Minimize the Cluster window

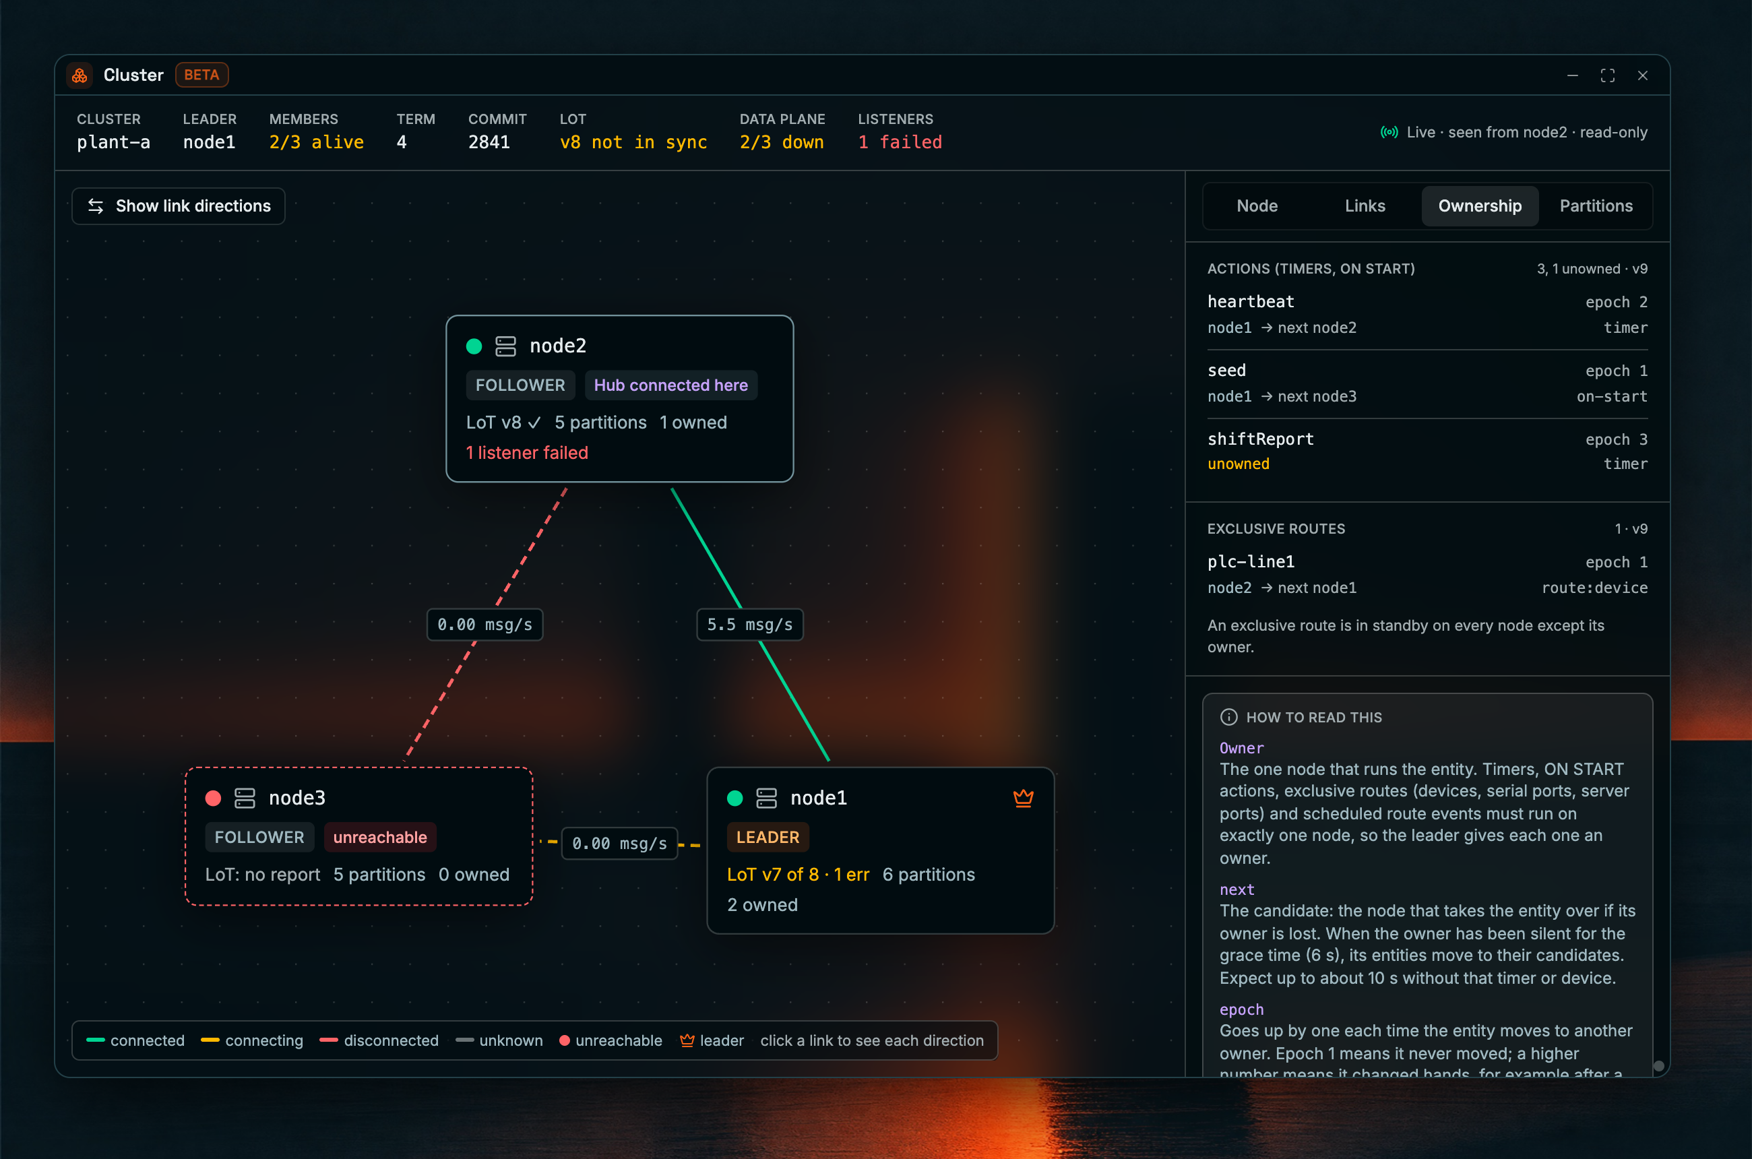(1572, 75)
